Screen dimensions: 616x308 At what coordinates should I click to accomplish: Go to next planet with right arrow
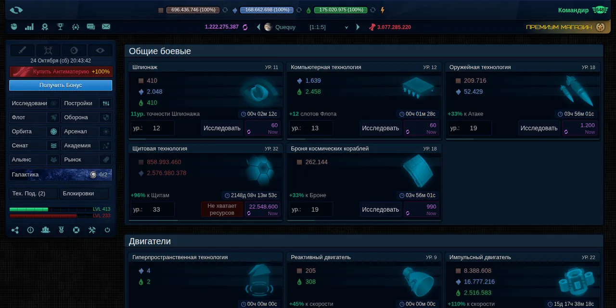(358, 27)
